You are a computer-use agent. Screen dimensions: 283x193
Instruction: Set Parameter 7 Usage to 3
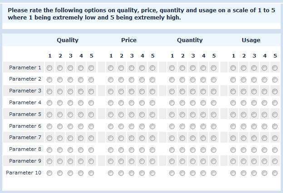[254, 138]
